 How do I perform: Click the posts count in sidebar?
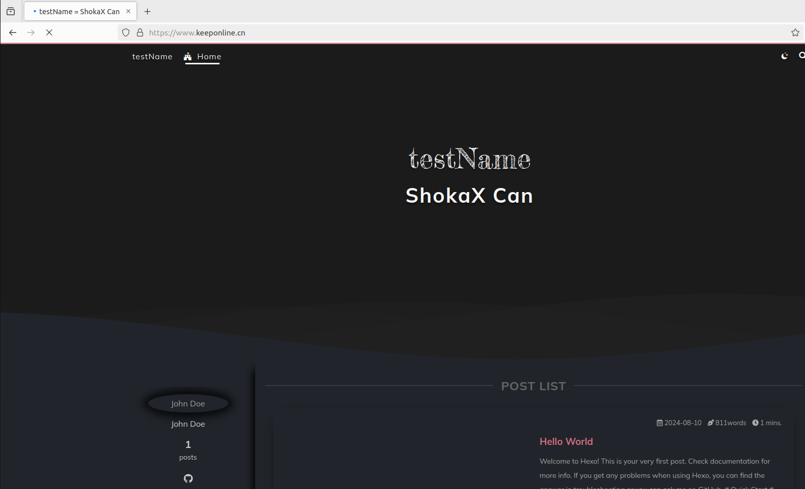point(188,449)
